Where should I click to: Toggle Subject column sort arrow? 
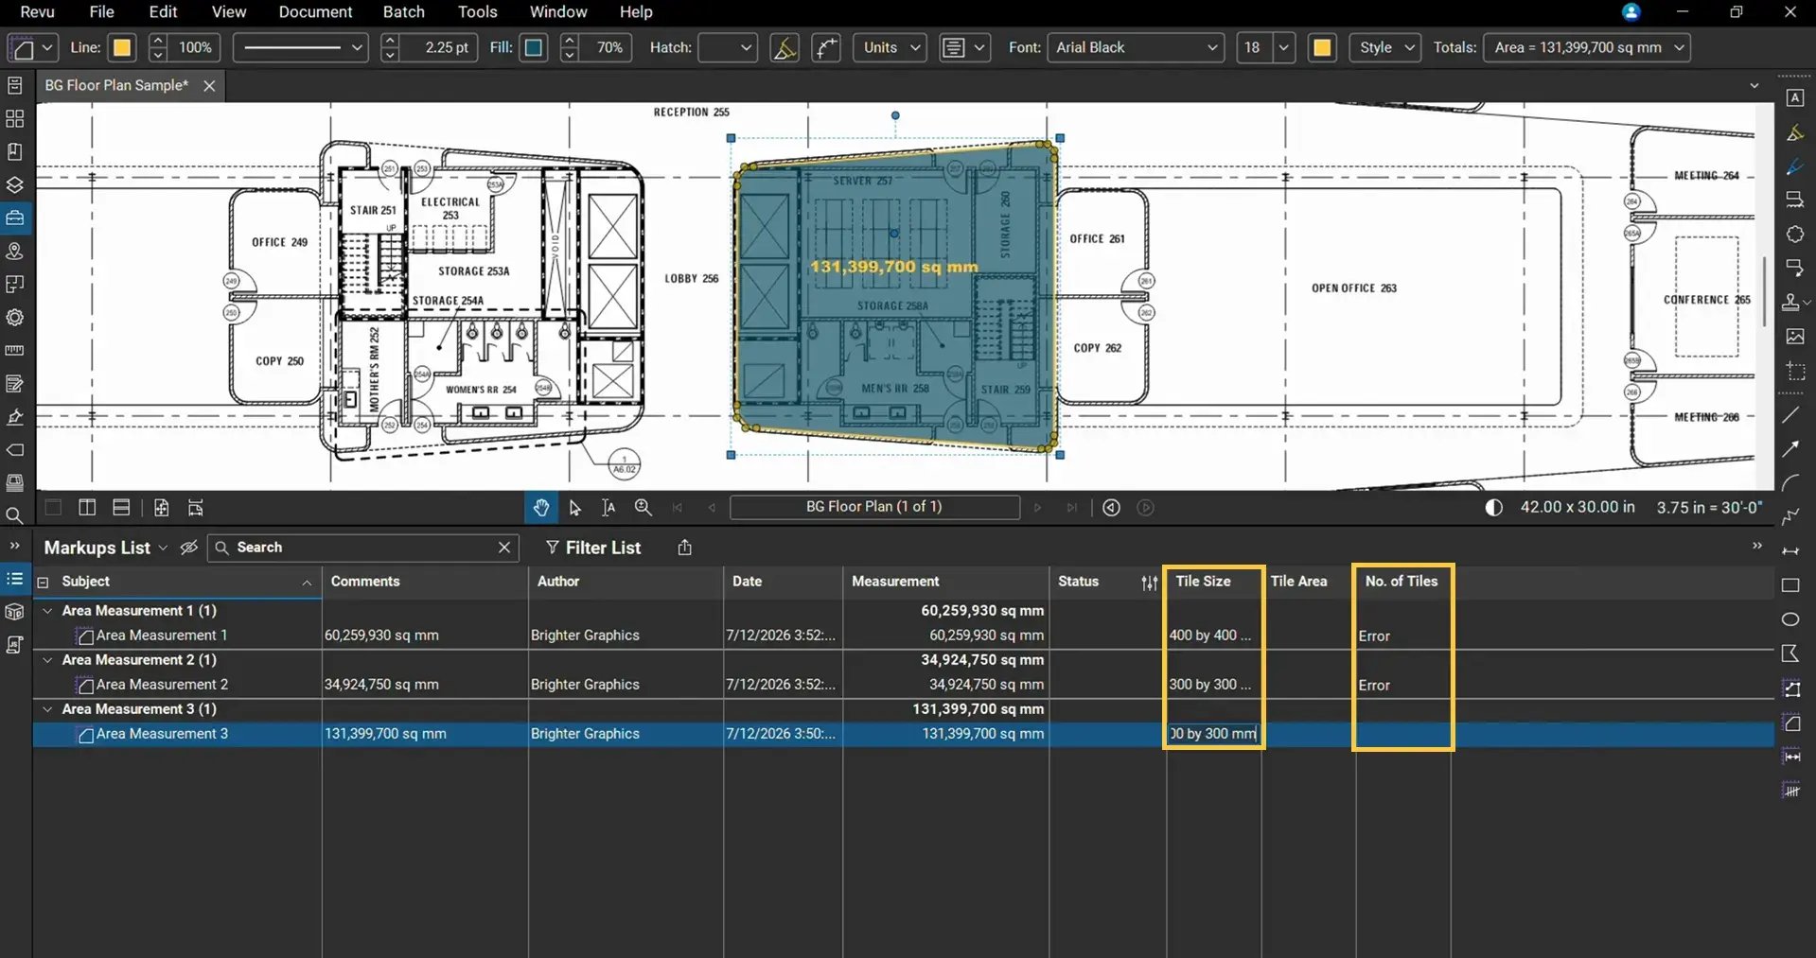[x=307, y=583]
